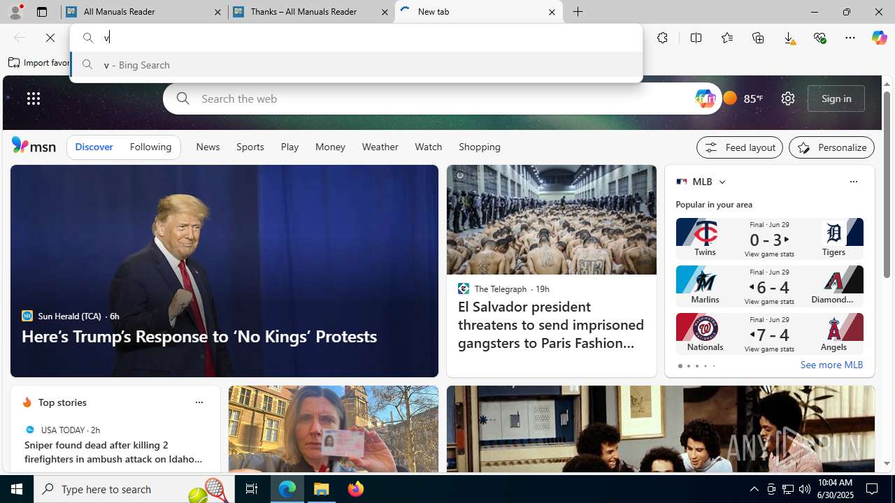This screenshot has height=503, width=895.
Task: Click Import favorites in the bookmarks bar
Action: pyautogui.click(x=39, y=63)
